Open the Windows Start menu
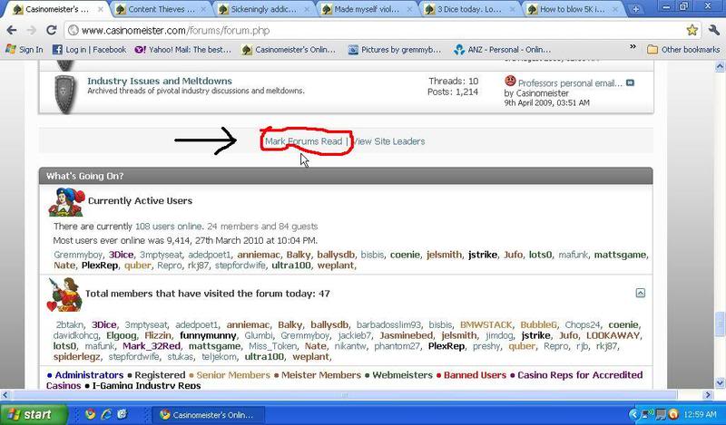Viewport: 726px width, 425px height. [x=34, y=414]
